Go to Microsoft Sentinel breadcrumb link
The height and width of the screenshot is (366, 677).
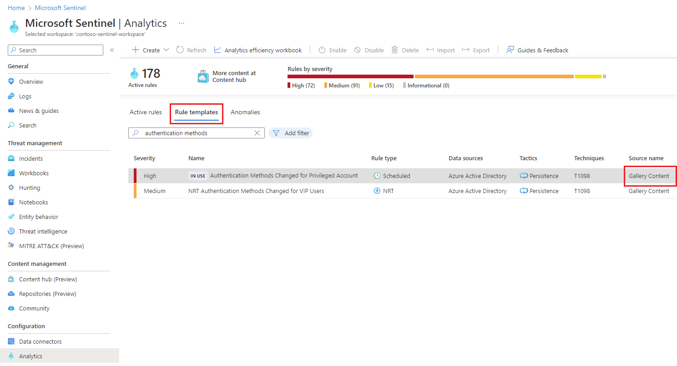61,8
